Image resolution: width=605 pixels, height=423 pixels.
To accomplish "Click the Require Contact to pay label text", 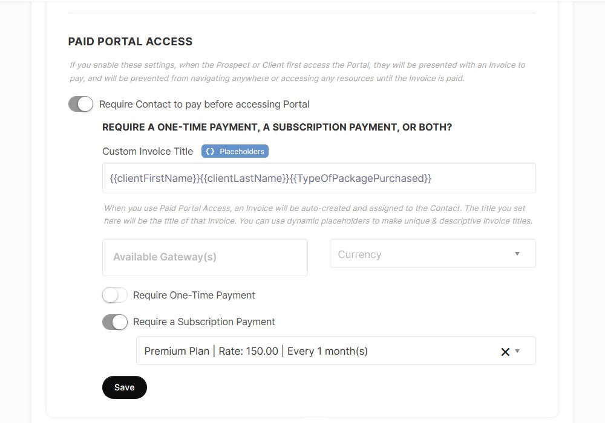I will point(204,104).
